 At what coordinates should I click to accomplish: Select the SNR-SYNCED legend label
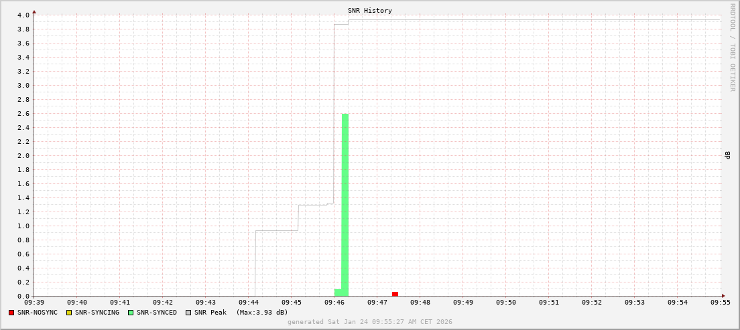156,313
